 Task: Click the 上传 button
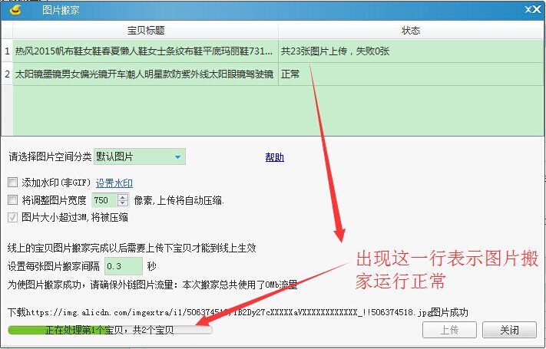pos(449,331)
